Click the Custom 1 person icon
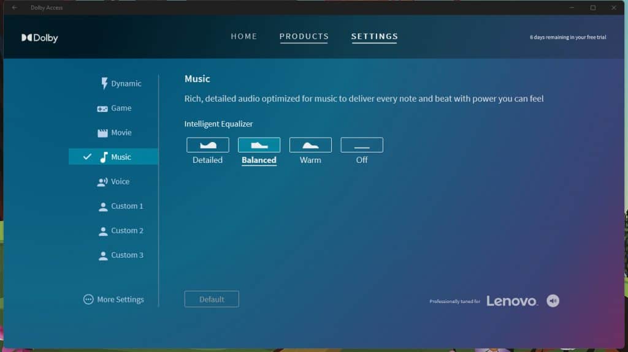628x352 pixels. click(103, 206)
